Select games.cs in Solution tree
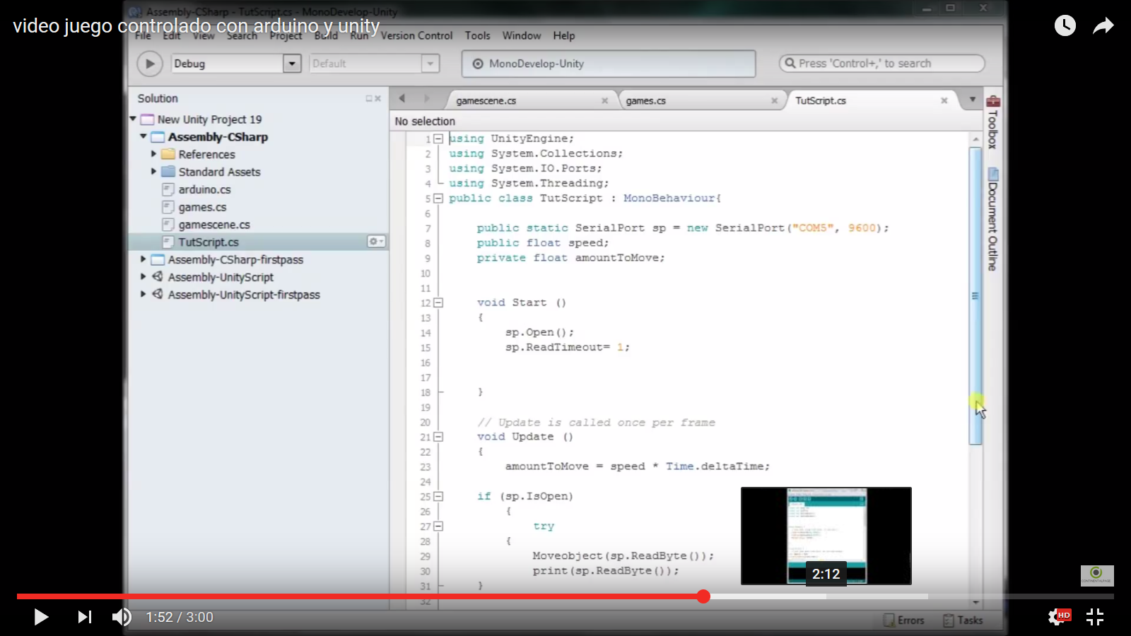 202,207
